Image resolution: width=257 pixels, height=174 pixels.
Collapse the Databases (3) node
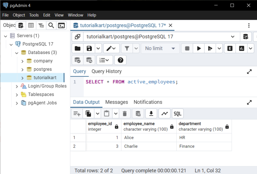pyautogui.click(x=17, y=53)
